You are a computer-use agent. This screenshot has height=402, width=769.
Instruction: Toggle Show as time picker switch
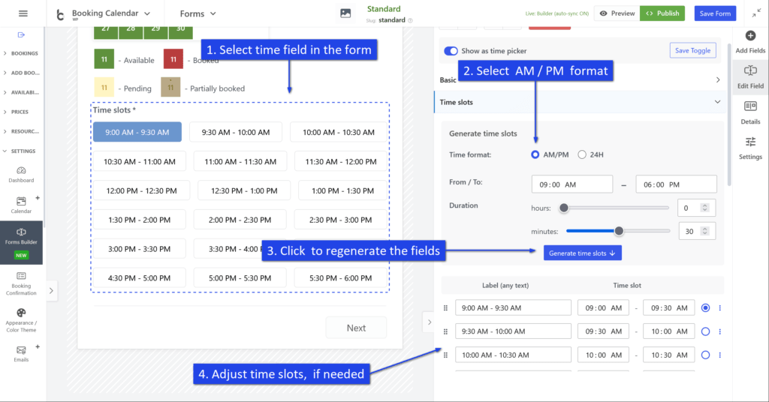pos(451,51)
